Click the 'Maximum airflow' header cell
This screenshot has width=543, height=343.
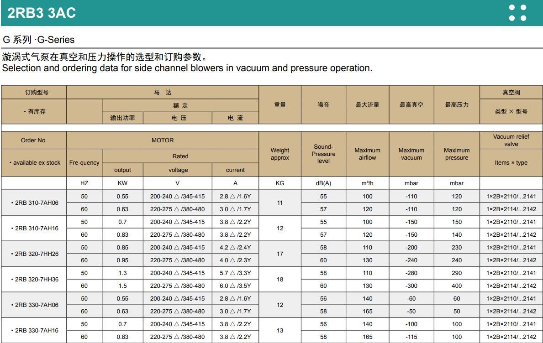368,154
